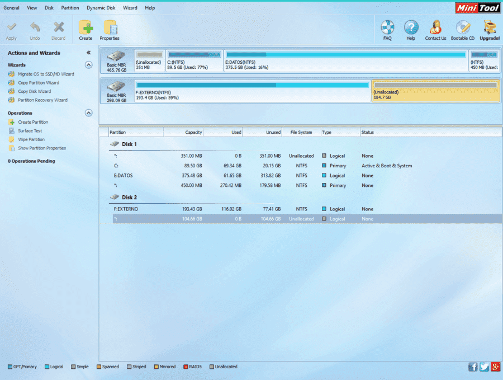Viewport: 503px width, 380px height.
Task: Select the F:EXTERNO row in Disk 2
Action: [x=301, y=209]
